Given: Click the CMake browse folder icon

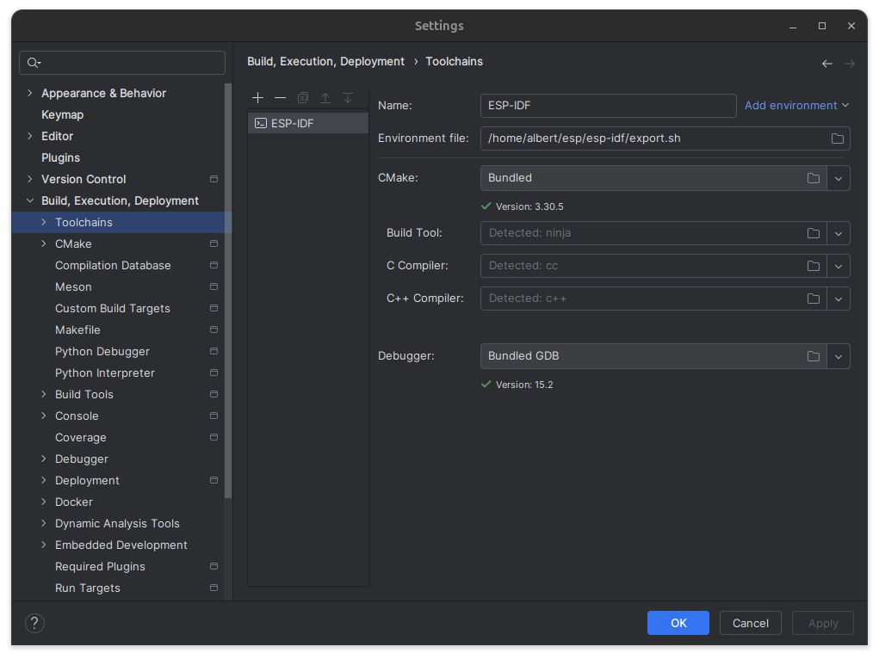Looking at the screenshot, I should 813,178.
